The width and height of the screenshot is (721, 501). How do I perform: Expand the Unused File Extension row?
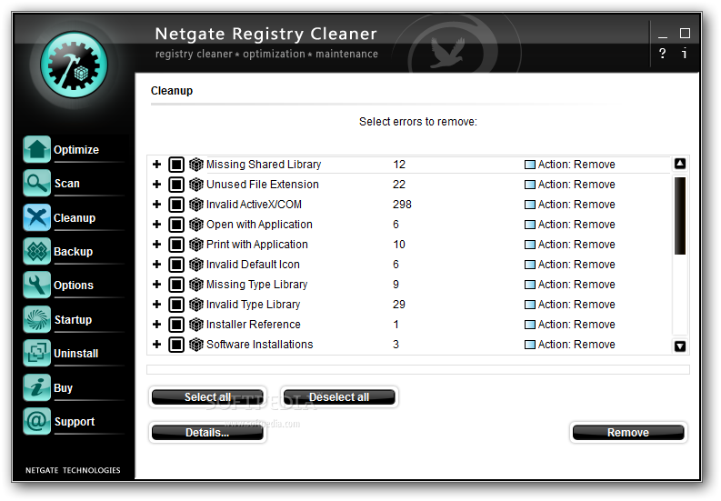pyautogui.click(x=156, y=185)
